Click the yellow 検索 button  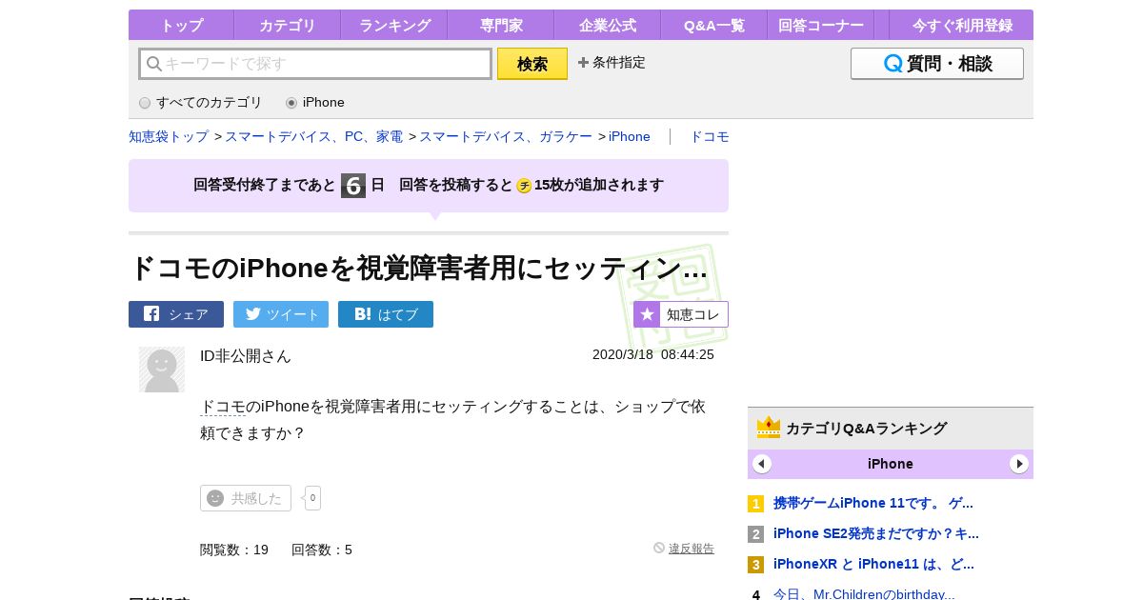(x=532, y=64)
